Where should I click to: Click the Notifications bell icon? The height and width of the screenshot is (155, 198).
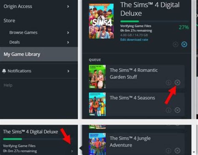tap(4, 71)
